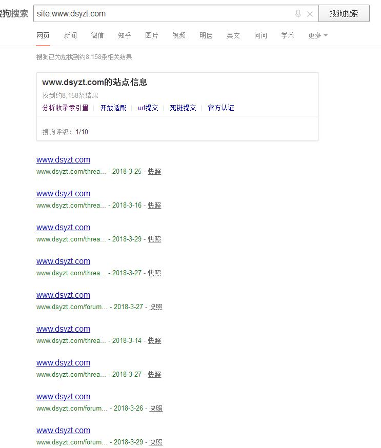Open the thread result dated 2018-3-29
The image size is (381, 448).
[63, 228]
